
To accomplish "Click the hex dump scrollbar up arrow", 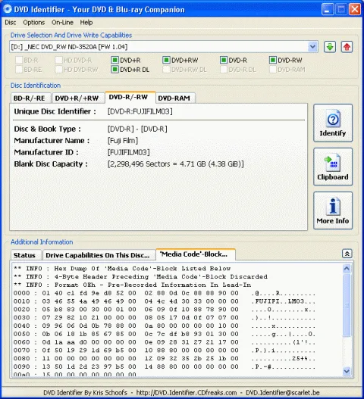I will (x=347, y=268).
